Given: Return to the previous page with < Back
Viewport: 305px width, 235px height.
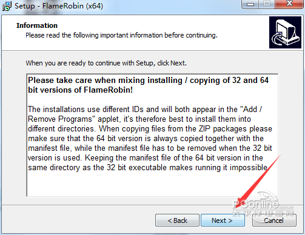Looking at the screenshot, I should point(177,220).
